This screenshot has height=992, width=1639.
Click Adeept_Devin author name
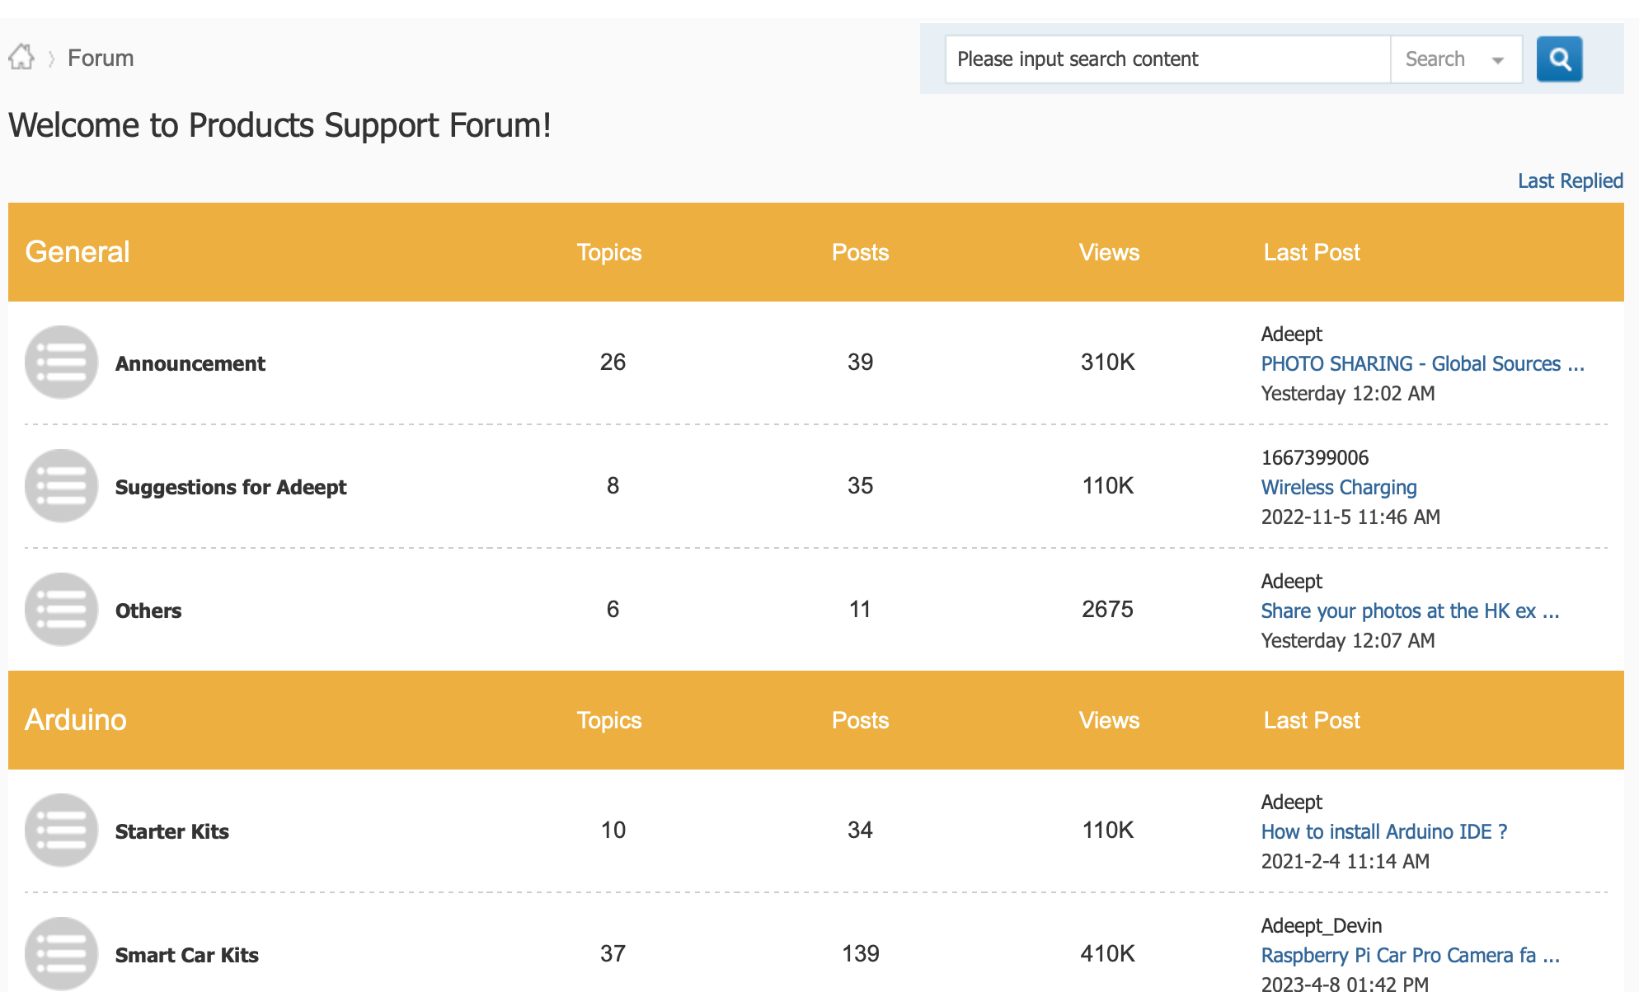tap(1322, 925)
